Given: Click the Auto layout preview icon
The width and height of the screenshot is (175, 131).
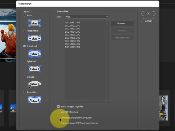Looking at the screenshot, I should tap(35, 23).
